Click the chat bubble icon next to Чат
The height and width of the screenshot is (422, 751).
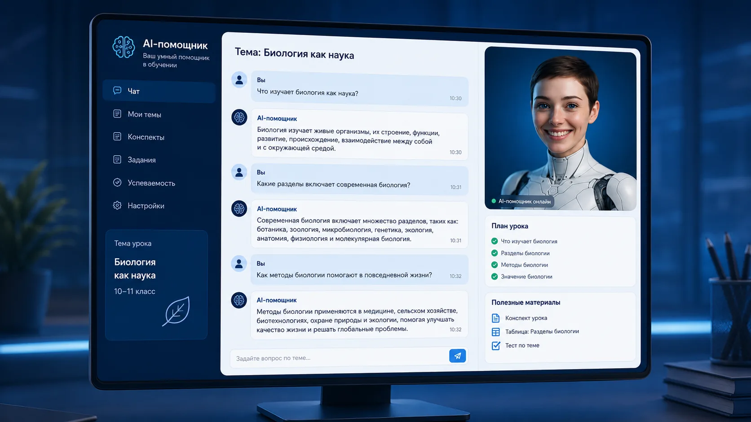point(117,91)
